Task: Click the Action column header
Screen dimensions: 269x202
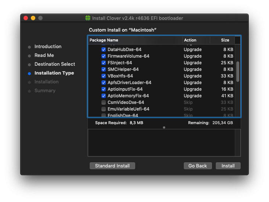Action: (x=196, y=40)
